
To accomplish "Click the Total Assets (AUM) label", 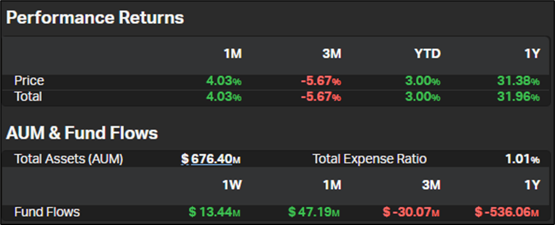I will [69, 159].
